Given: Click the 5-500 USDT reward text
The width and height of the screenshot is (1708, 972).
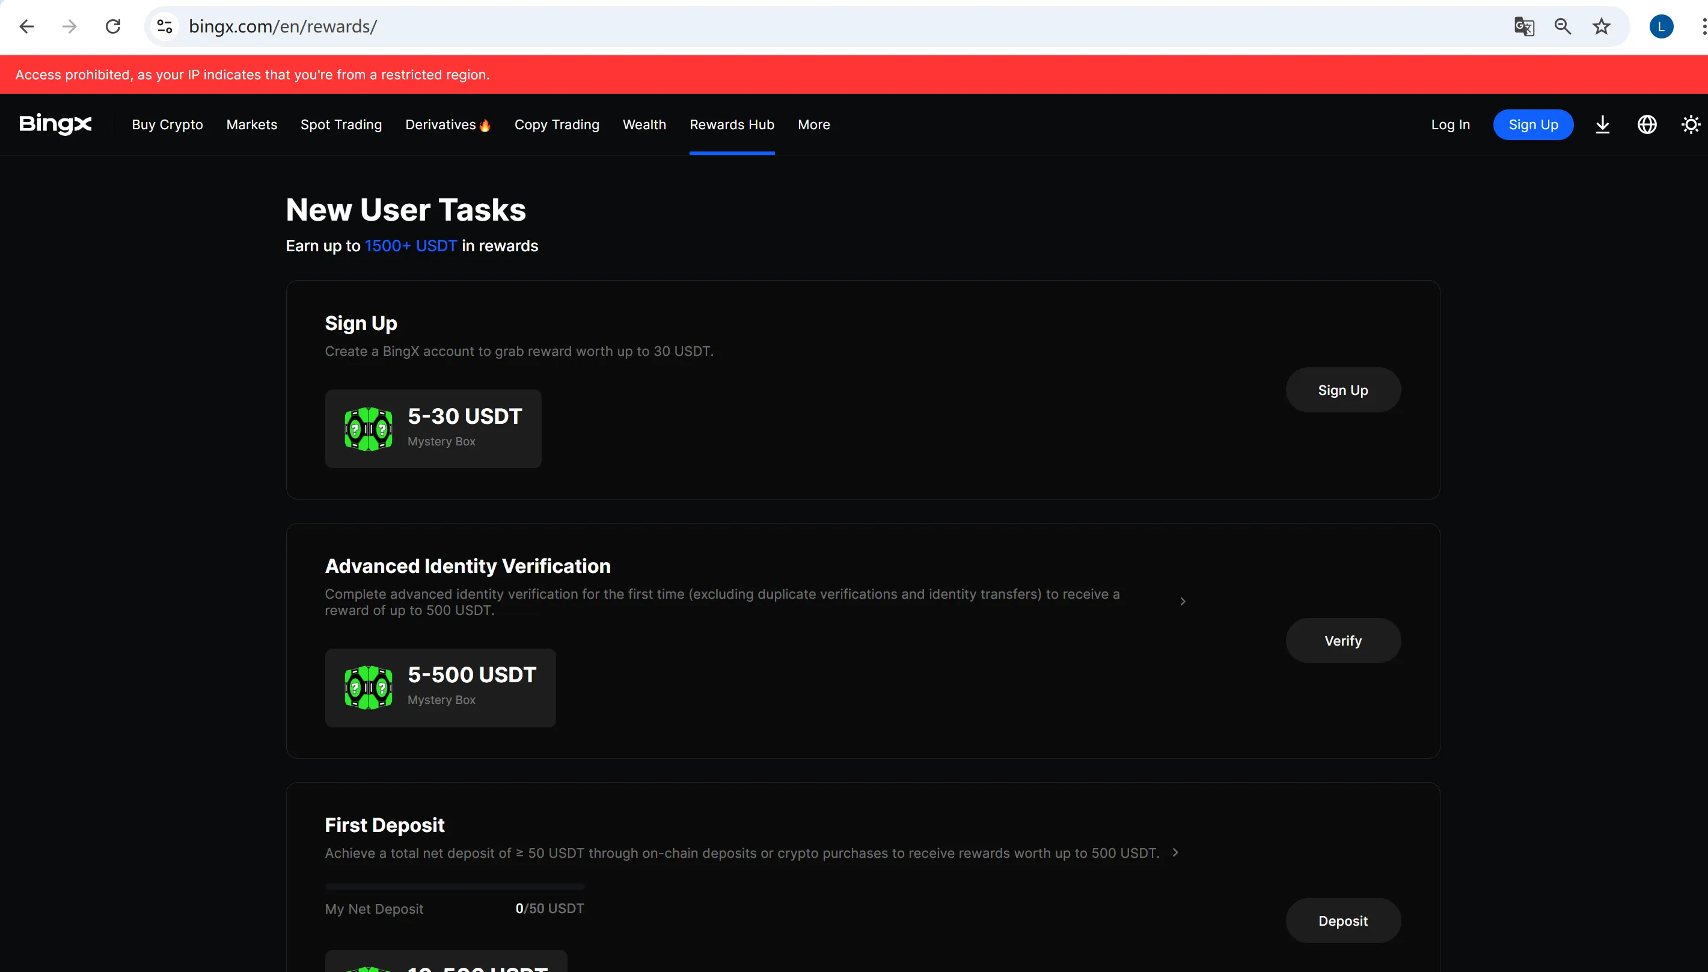Looking at the screenshot, I should click(x=472, y=675).
